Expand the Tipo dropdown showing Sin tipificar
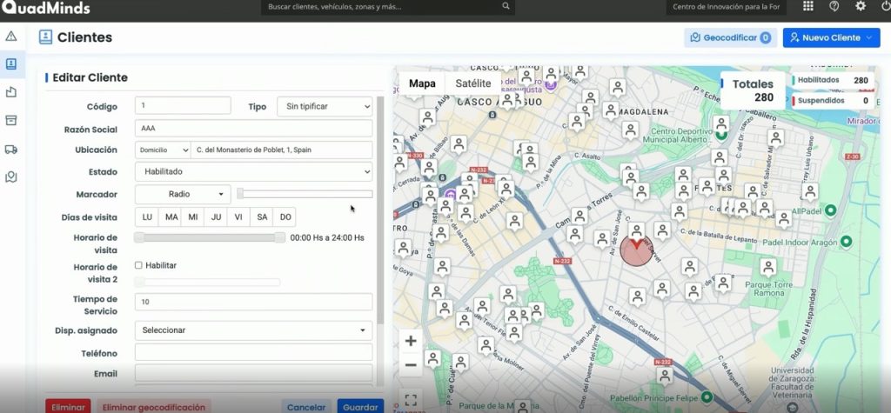 coord(324,106)
